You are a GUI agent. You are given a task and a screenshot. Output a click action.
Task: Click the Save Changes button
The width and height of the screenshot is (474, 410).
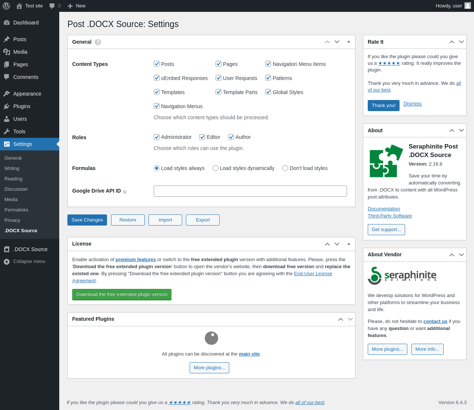87,220
